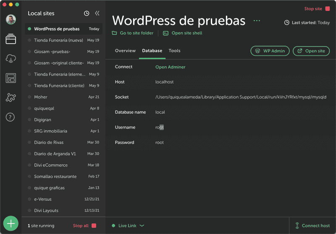This screenshot has height=234, width=336.
Task: Click the 1 site running text
Action: (x=41, y=226)
